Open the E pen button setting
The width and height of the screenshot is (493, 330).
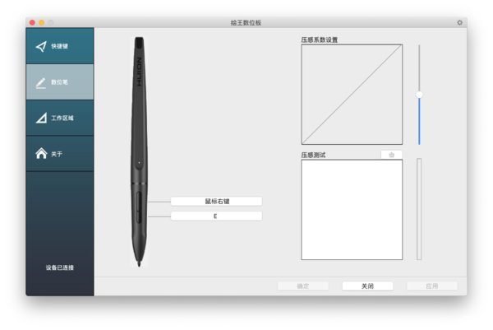(x=216, y=216)
